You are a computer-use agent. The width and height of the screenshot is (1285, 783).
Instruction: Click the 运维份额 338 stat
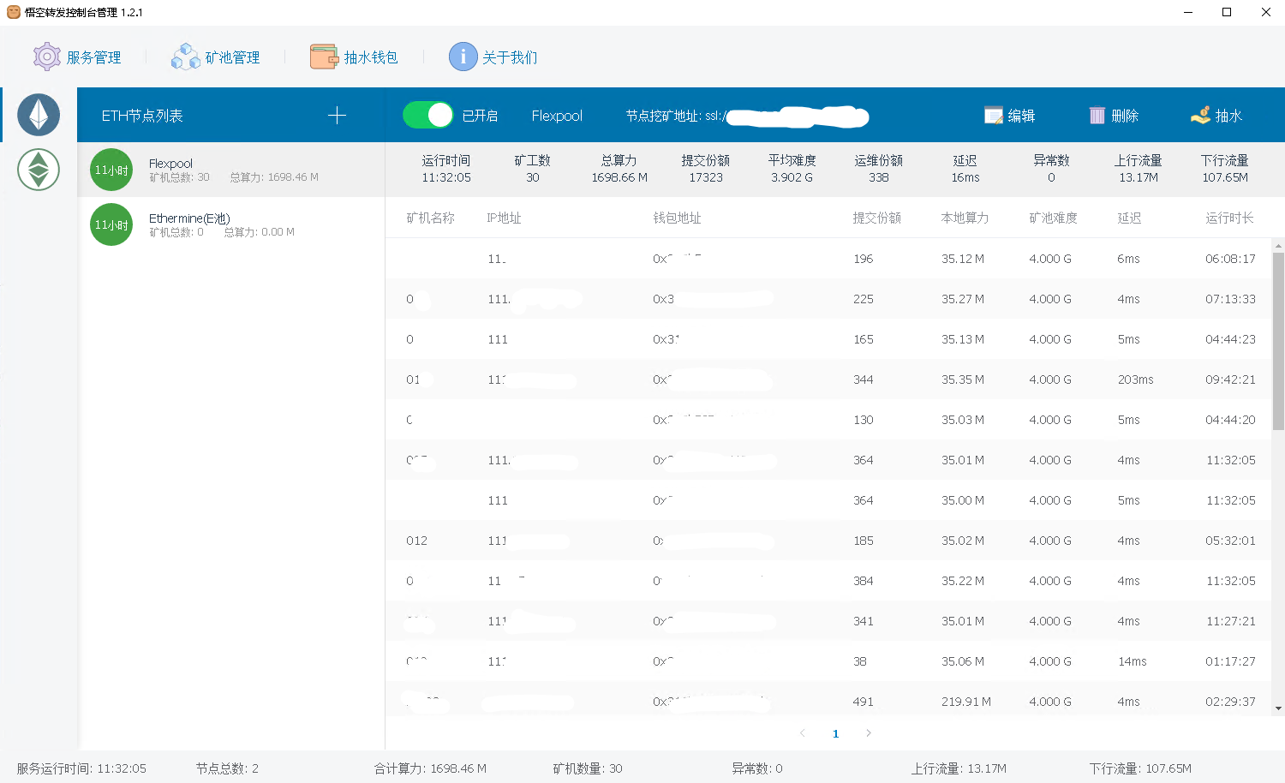[878, 169]
